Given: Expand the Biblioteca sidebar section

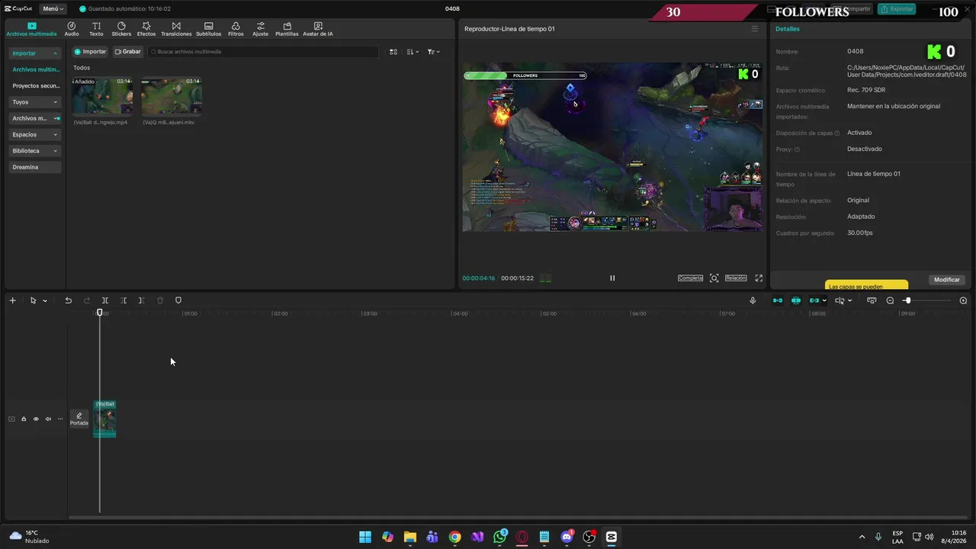Looking at the screenshot, I should 35,151.
